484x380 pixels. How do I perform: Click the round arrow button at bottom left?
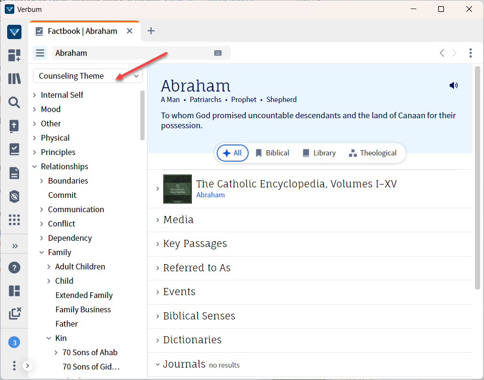click(x=28, y=366)
